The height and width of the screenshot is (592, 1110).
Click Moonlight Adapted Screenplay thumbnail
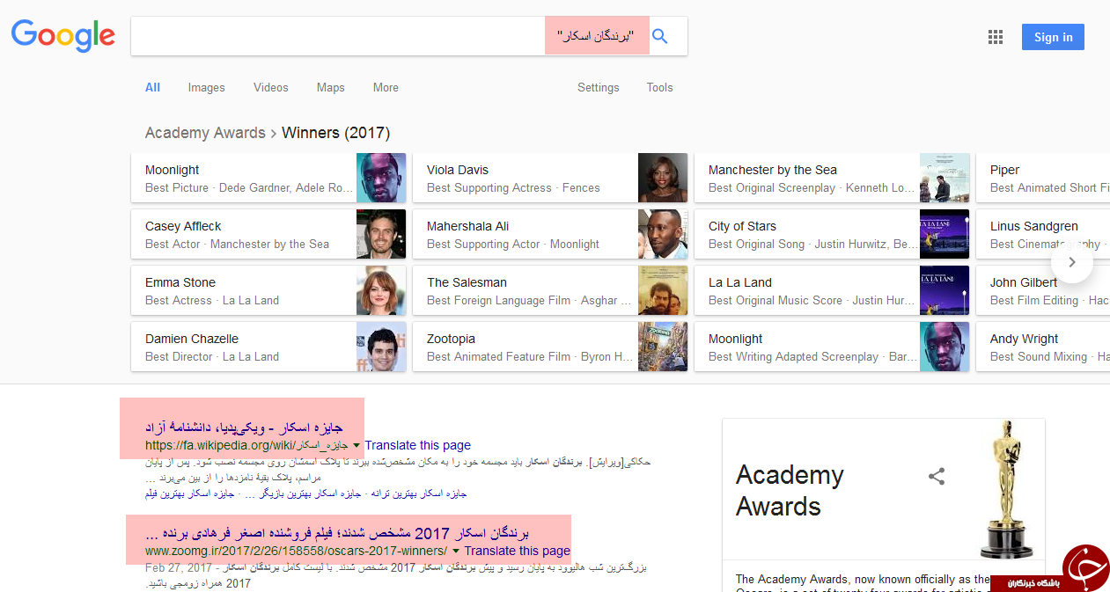[945, 347]
